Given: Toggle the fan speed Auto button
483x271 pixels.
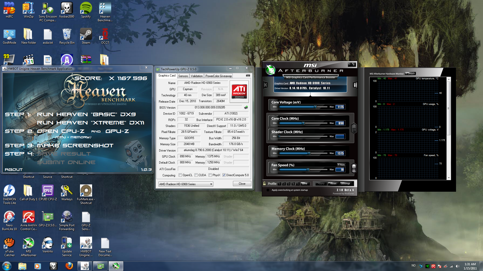Looking at the screenshot, I should (x=341, y=165).
